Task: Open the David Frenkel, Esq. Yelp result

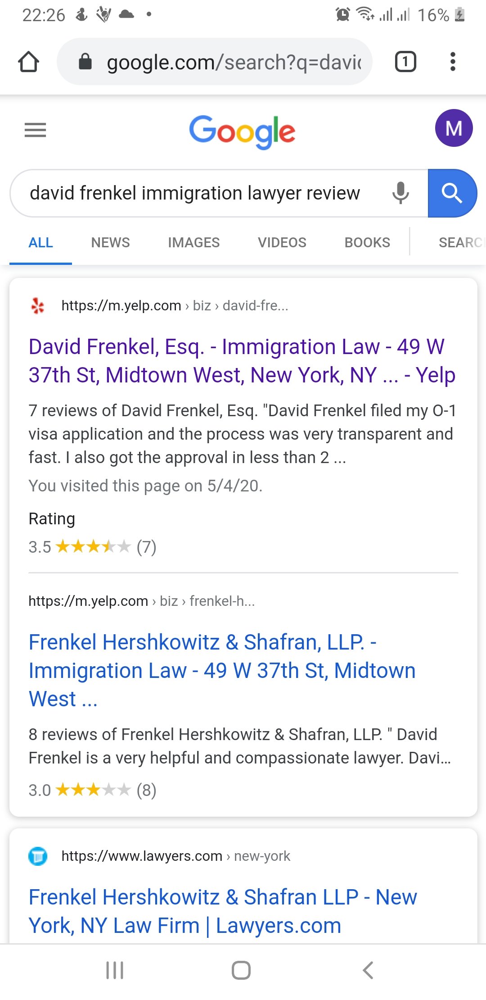Action: pos(242,361)
